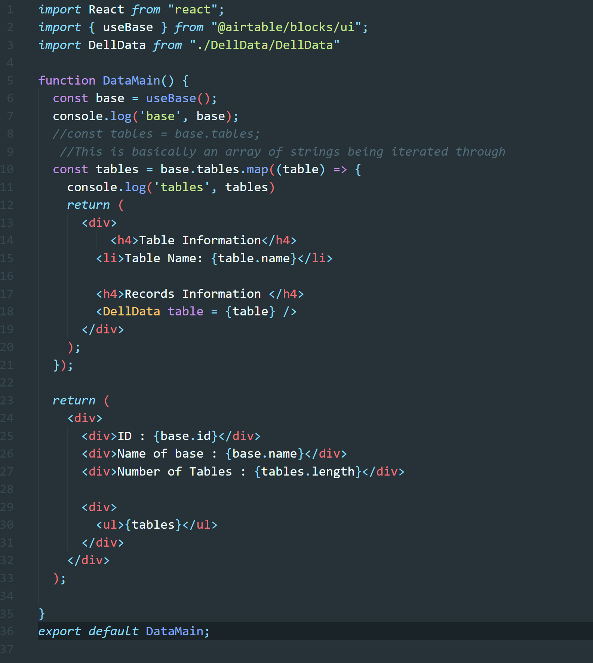593x663 pixels.
Task: Click the "./DellData/DellData" import path
Action: (264, 45)
